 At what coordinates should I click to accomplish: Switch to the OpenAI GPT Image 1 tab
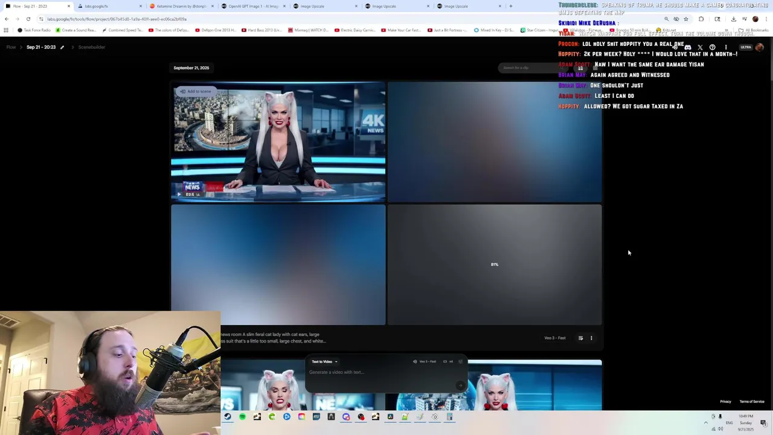253,6
